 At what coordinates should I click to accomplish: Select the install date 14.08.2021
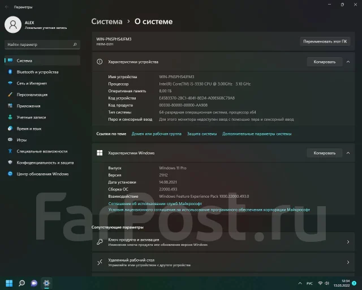pyautogui.click(x=168, y=182)
